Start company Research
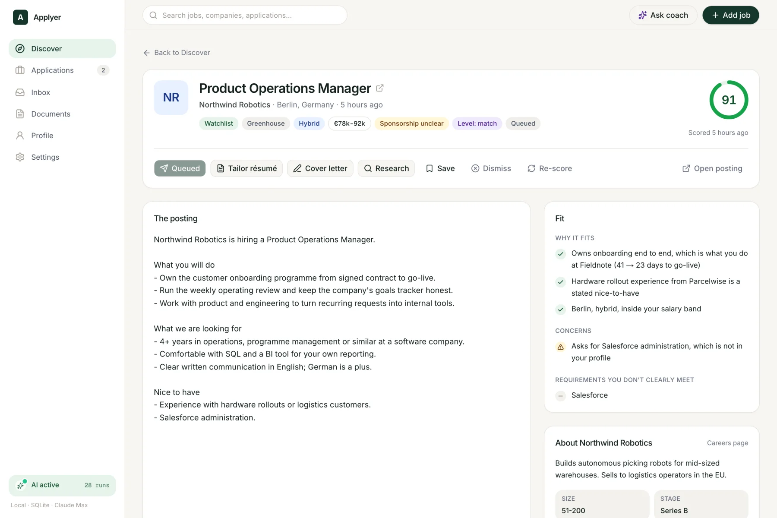The image size is (777, 518). pos(386,168)
